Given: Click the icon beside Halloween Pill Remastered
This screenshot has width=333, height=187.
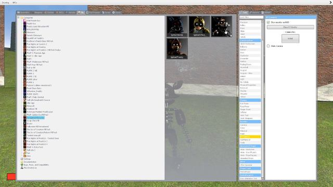Looking at the screenshot, I should pos(24,126).
